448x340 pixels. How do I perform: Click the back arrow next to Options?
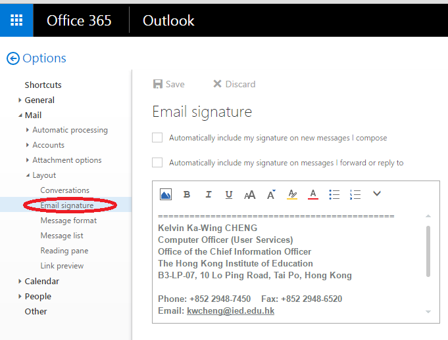point(13,58)
